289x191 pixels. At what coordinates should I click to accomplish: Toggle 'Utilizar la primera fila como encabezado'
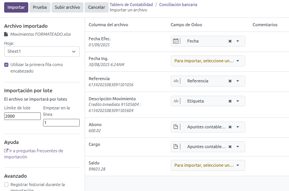click(x=6, y=65)
